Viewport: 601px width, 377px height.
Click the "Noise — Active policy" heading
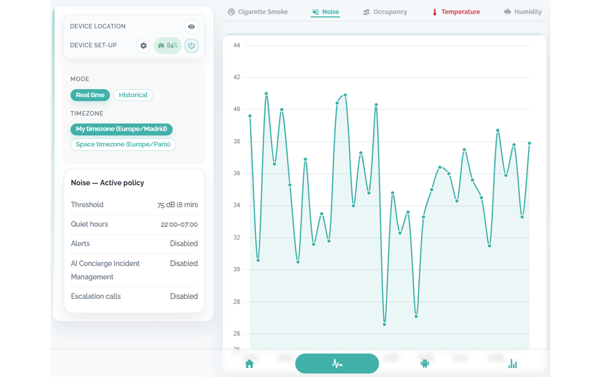[x=108, y=183]
